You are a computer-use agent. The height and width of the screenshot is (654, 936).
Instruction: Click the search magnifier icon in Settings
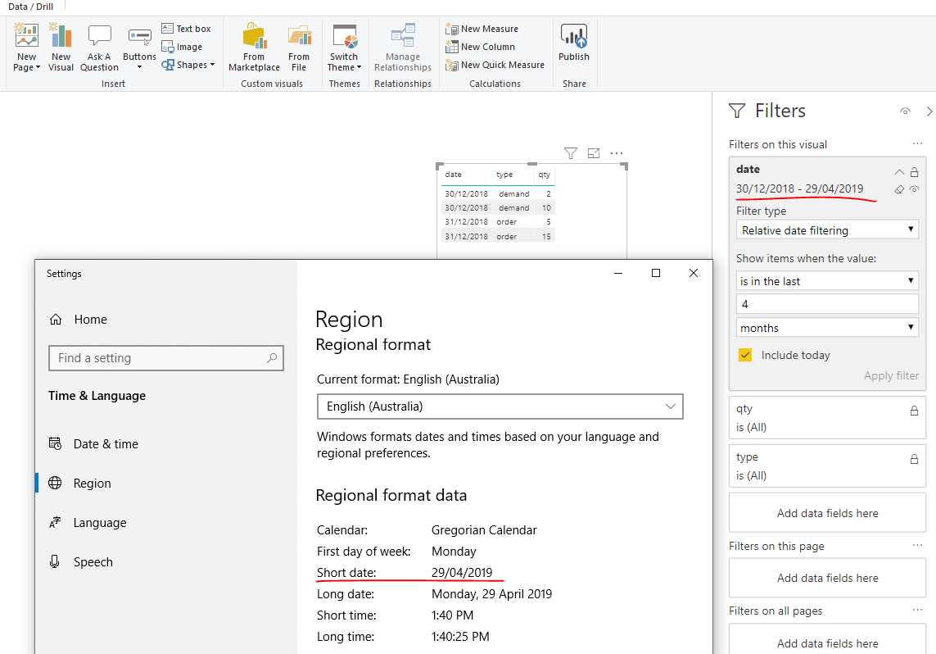coord(272,358)
